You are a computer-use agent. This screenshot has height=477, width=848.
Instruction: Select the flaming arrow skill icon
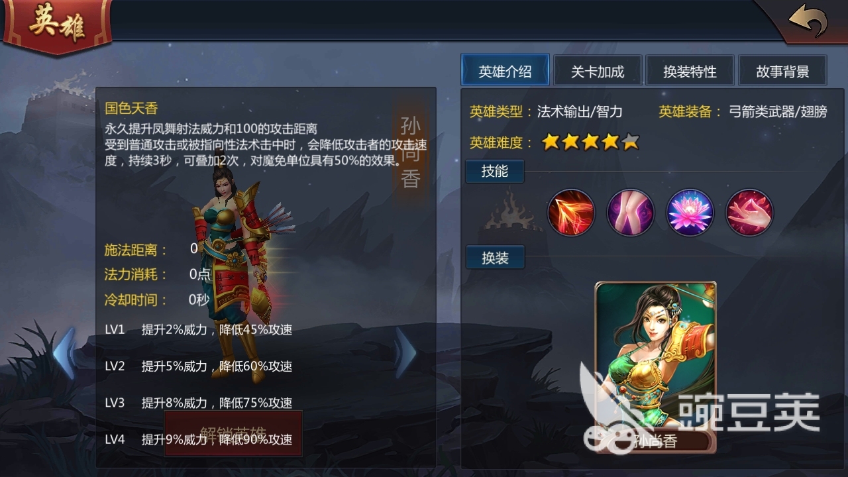click(x=571, y=213)
